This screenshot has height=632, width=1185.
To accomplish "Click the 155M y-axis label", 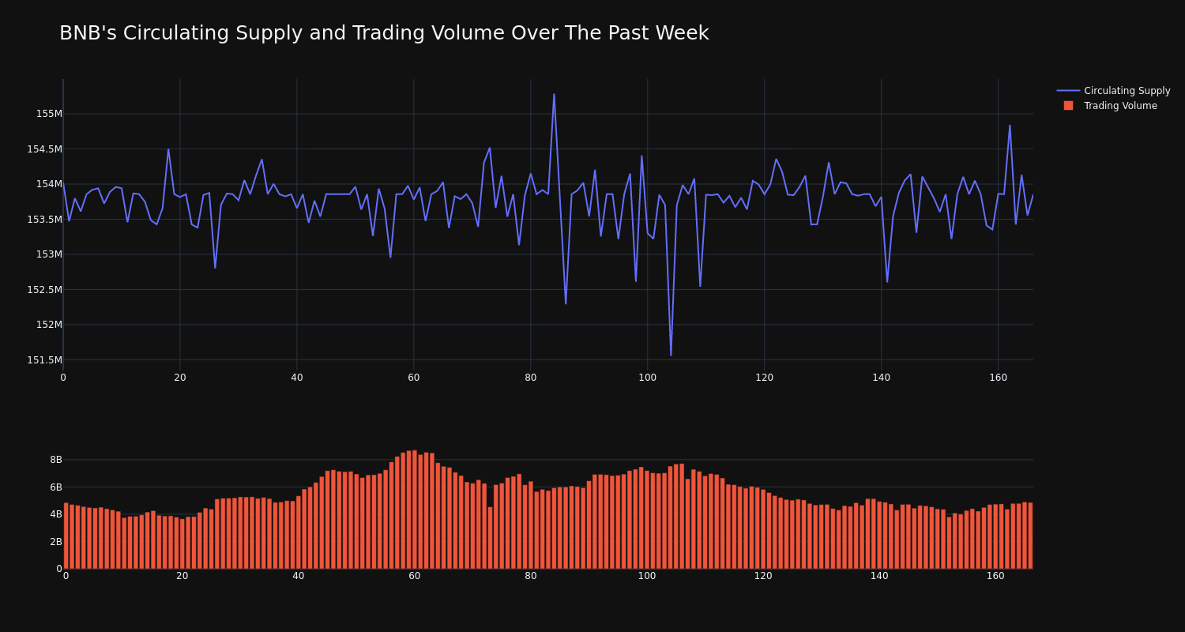I will point(49,114).
